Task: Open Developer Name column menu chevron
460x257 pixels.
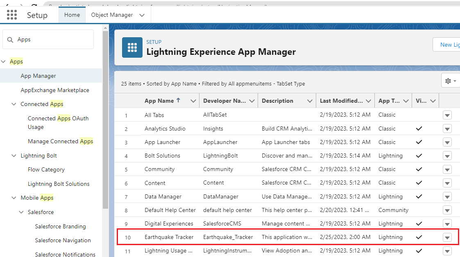Action: point(252,101)
